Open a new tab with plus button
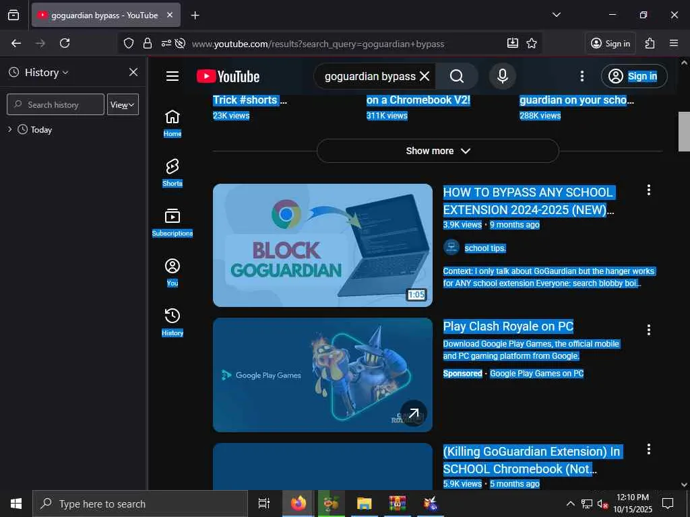Screen dimensions: 690x517 [195, 15]
